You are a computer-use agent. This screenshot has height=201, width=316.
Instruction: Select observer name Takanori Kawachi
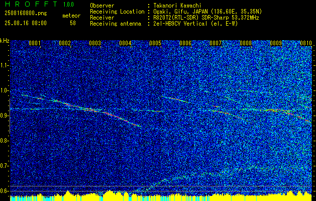click(177, 6)
